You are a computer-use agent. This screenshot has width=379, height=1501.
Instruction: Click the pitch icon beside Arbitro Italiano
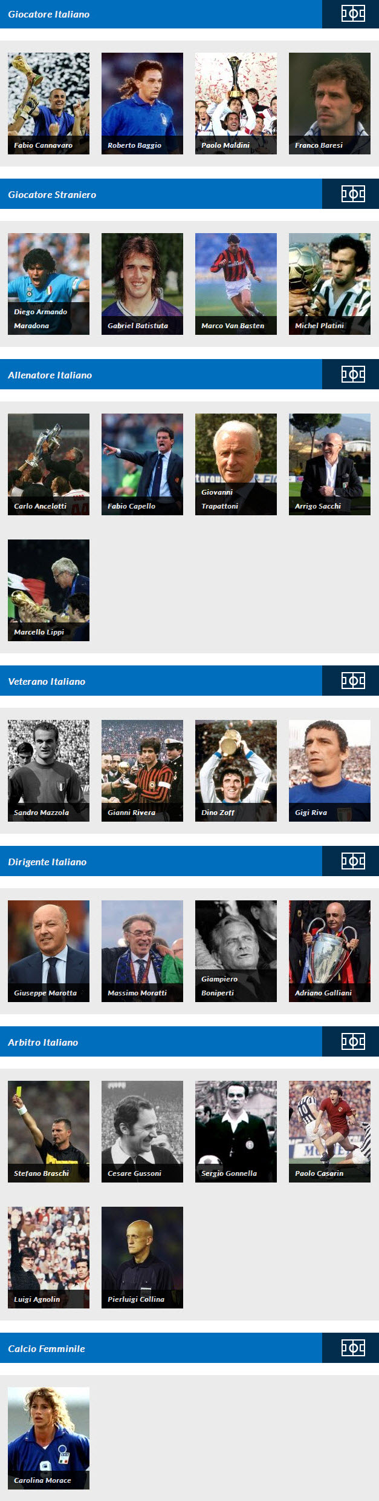pos(353,1041)
